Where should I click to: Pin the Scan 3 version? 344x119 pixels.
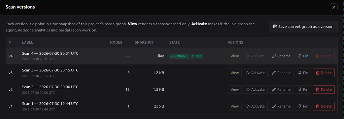[x=303, y=73]
